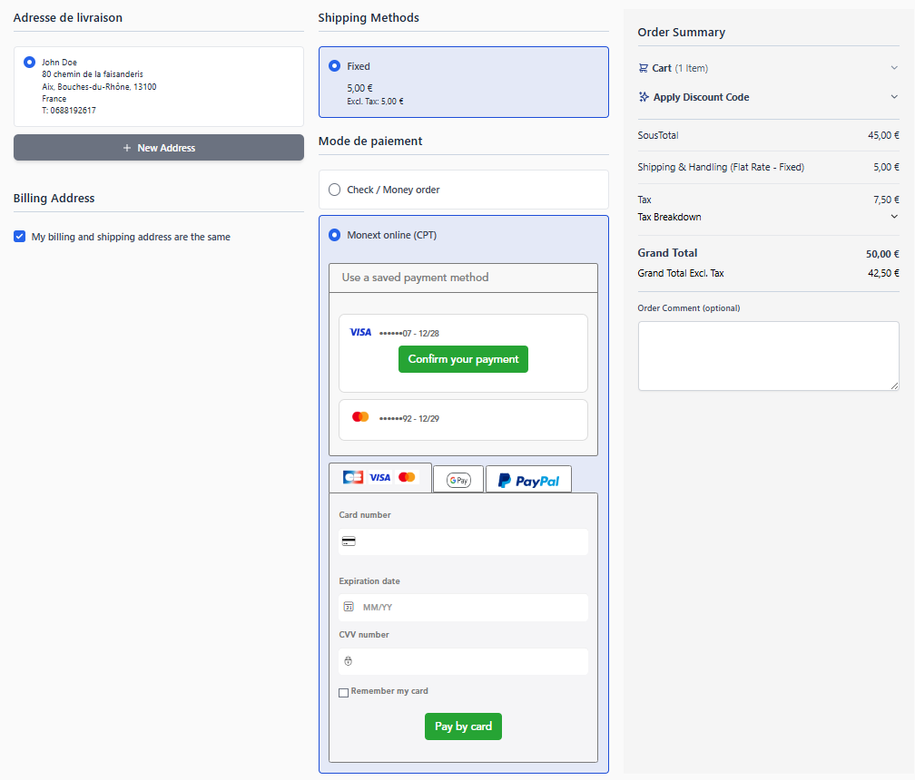The height and width of the screenshot is (780, 915).
Task: Uncheck billing and shipping address are the same
Action: tap(20, 237)
